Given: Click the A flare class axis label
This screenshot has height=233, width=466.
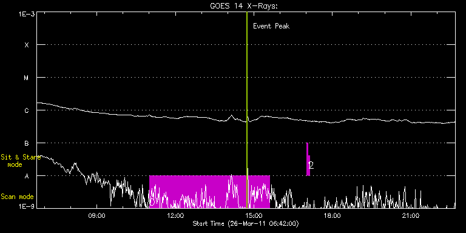Looking at the screenshot, I should [x=27, y=176].
